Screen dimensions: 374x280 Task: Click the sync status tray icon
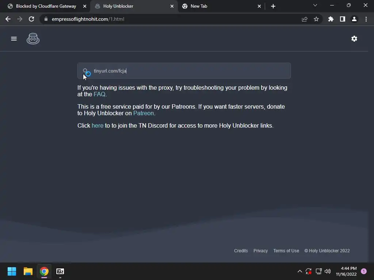click(x=308, y=271)
